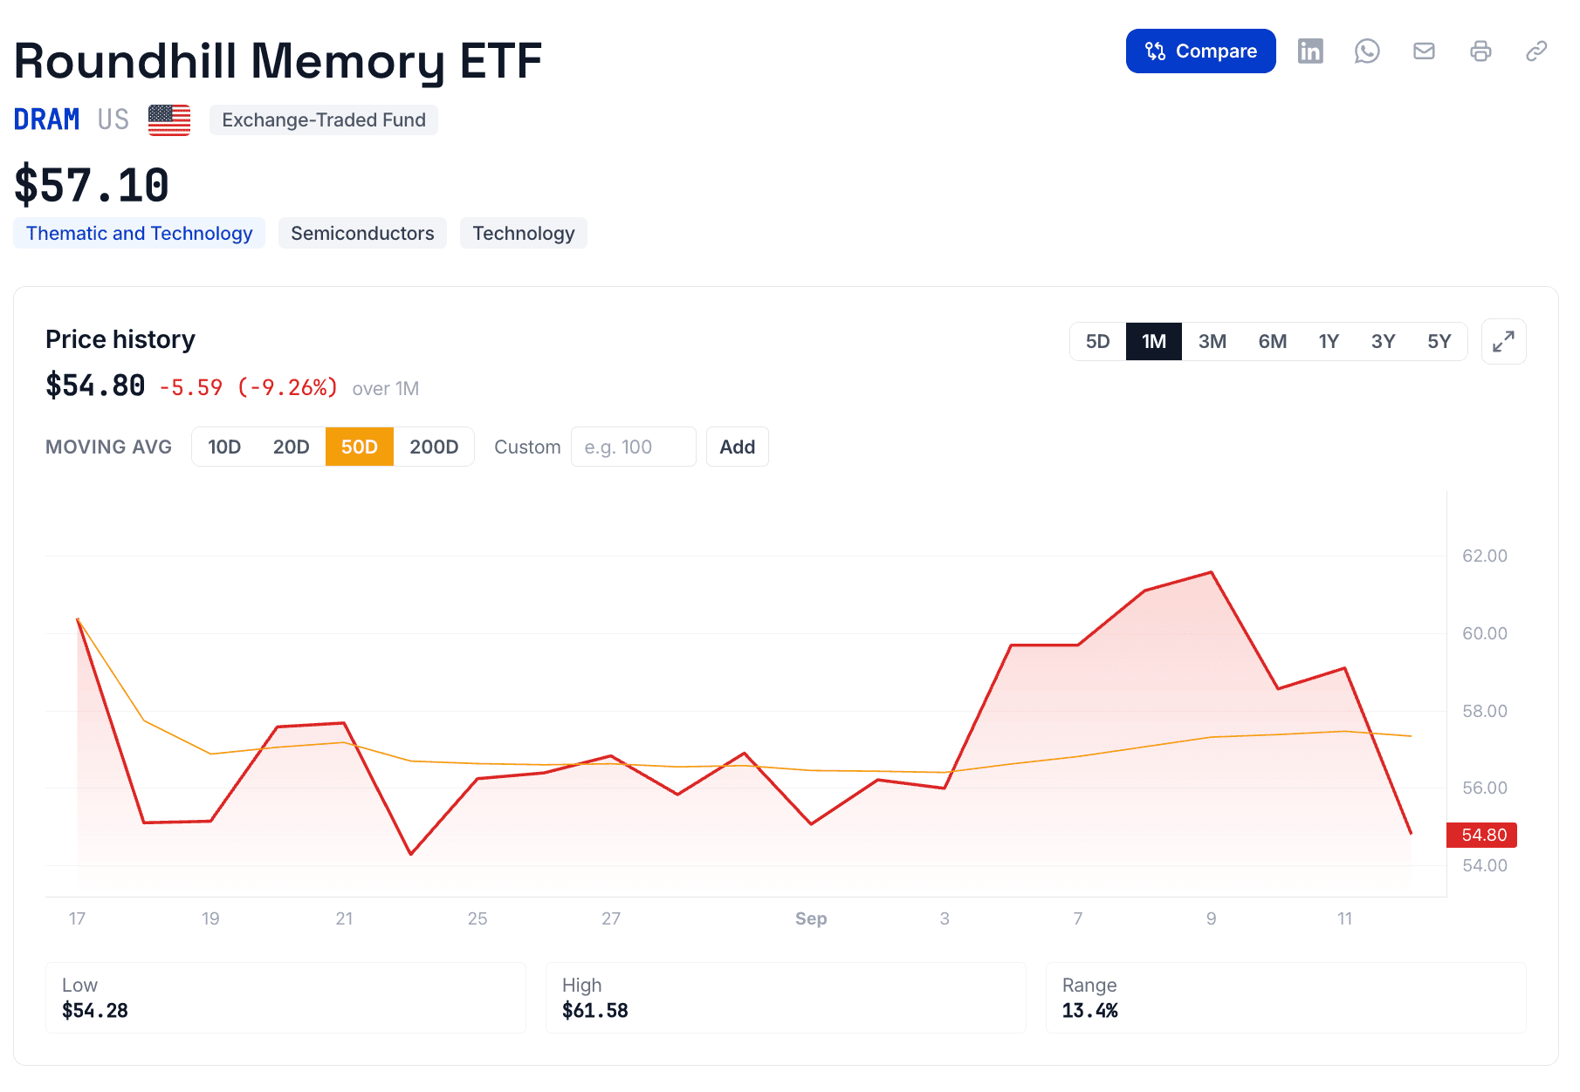Select the 1Y time range
This screenshot has height=1092, width=1580.
click(x=1329, y=341)
